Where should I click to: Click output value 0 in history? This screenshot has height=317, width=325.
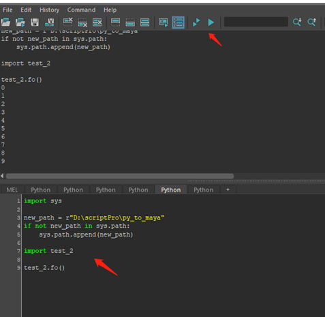(3, 88)
